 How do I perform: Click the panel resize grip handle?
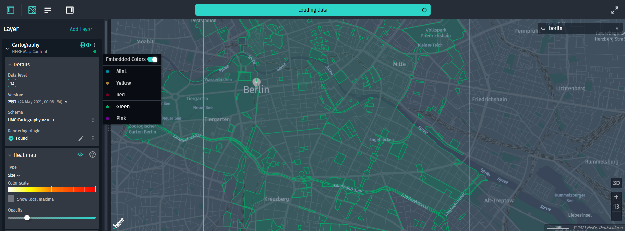pos(109,128)
